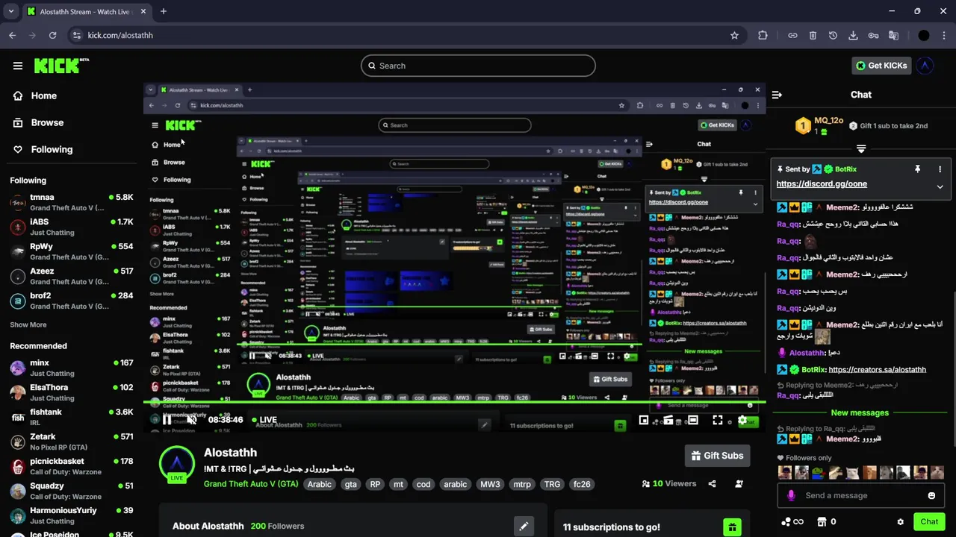Collapse the Chat panel with the arrow icon
Screen dimensions: 956x537
777,95
